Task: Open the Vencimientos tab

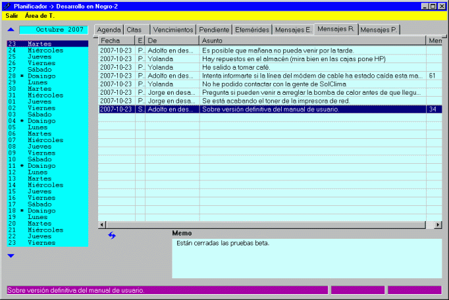Action: 172,30
